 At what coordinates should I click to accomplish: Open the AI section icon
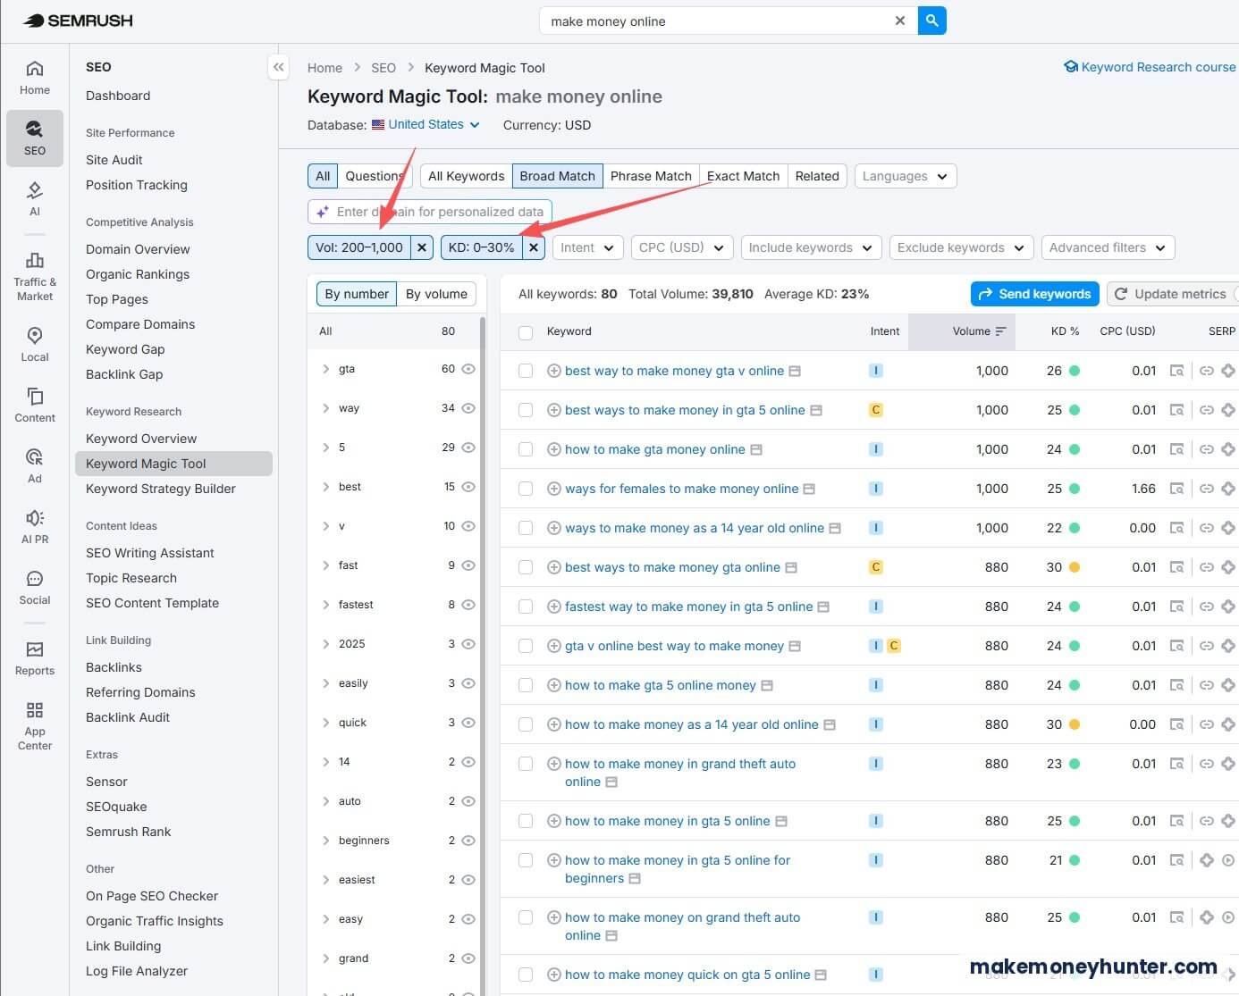(34, 190)
